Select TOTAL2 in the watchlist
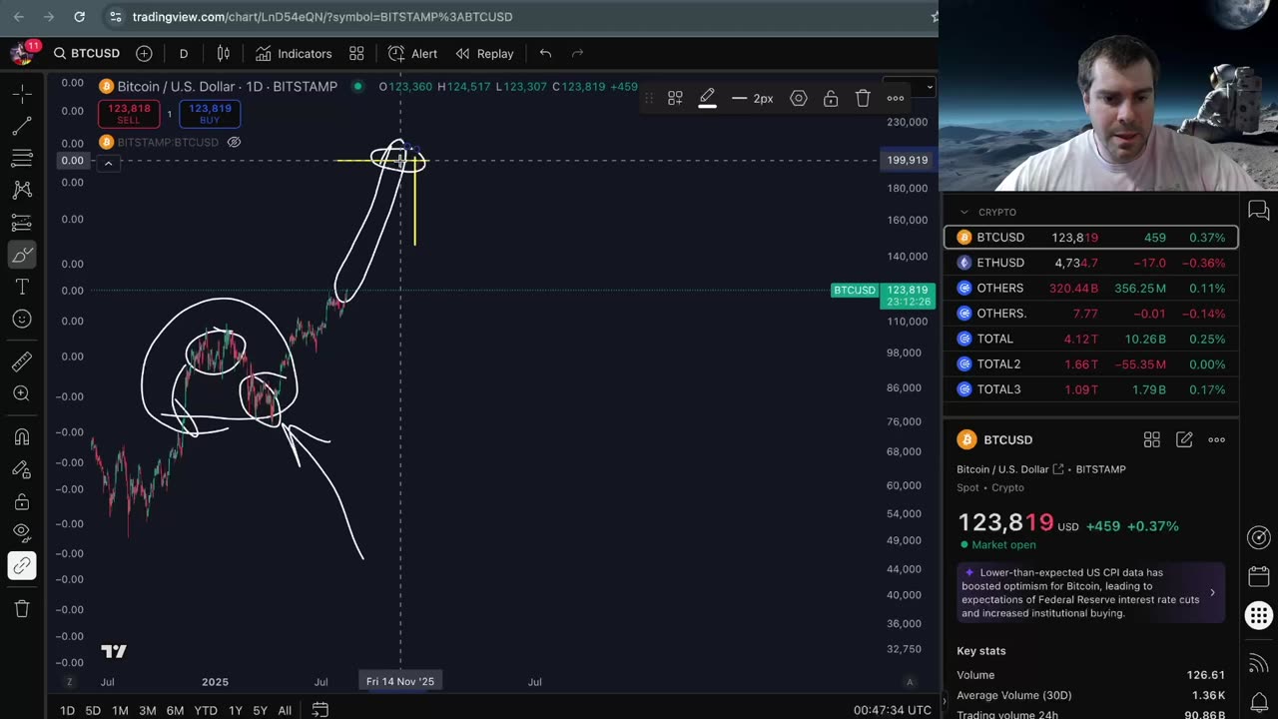The image size is (1278, 719). click(x=1091, y=364)
